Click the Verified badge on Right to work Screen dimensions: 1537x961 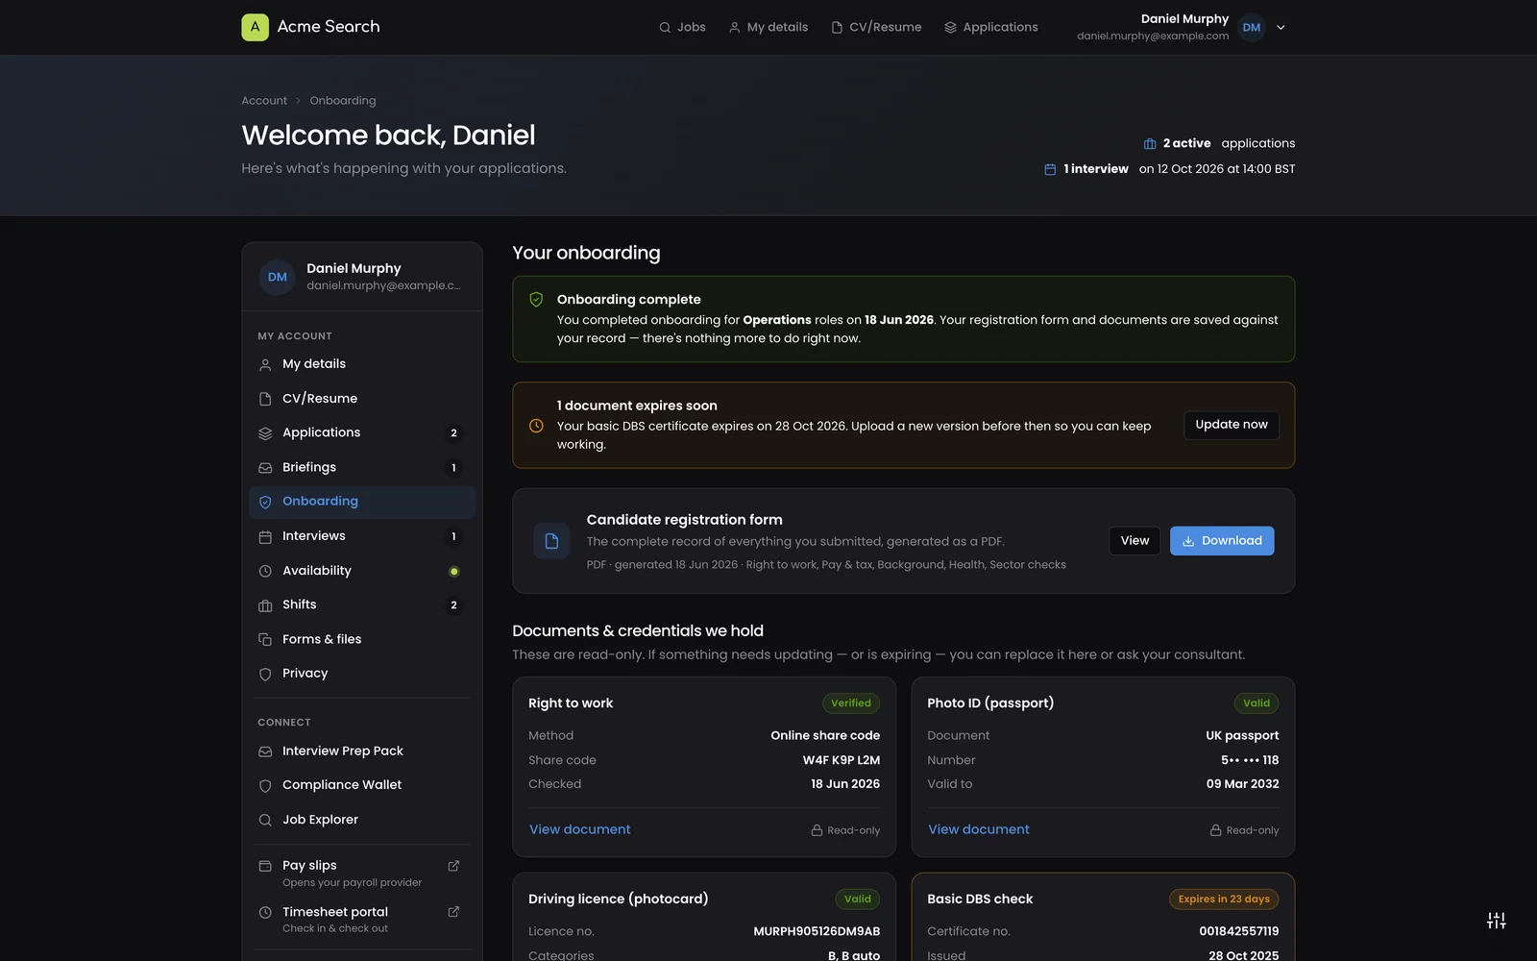[x=851, y=703]
